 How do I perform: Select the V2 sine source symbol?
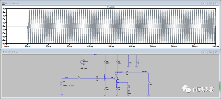click(x=62, y=83)
